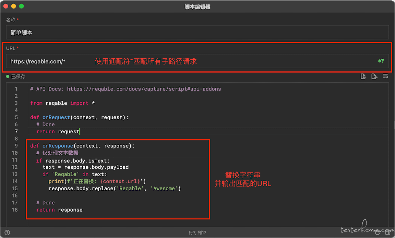Click the '# 仅处理文本数据' comment line

[x=57, y=153]
